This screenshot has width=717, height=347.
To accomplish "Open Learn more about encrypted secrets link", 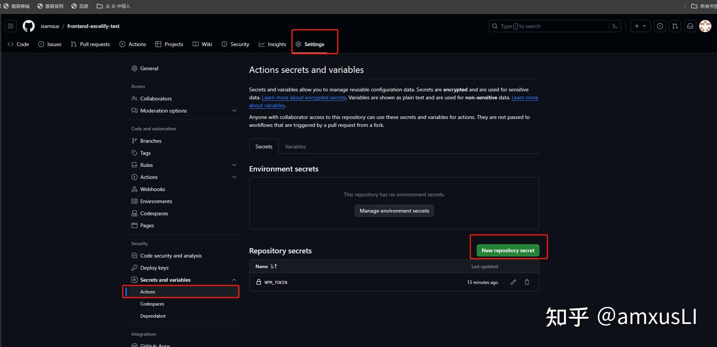I will (304, 97).
